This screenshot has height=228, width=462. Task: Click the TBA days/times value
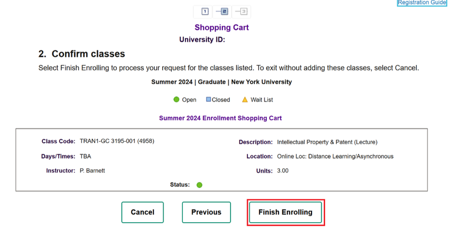click(85, 156)
